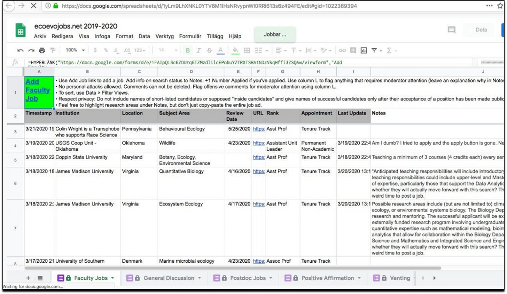Open horizontal align dropdown
This screenshot has height=294, width=507.
[281, 50]
